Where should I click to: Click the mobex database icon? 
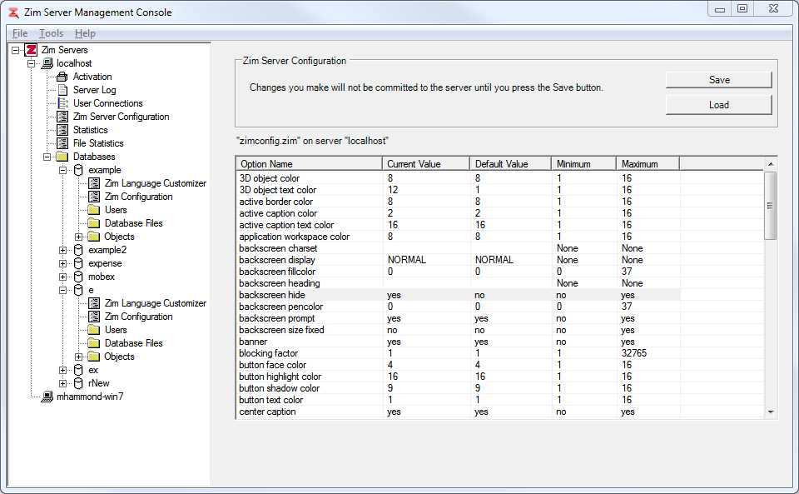point(78,277)
